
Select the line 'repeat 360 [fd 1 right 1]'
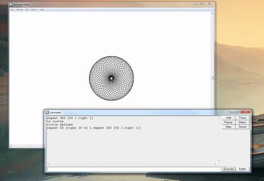pos(70,118)
